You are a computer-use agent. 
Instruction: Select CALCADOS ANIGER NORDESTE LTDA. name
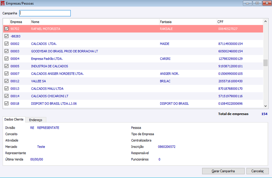pos(57,74)
